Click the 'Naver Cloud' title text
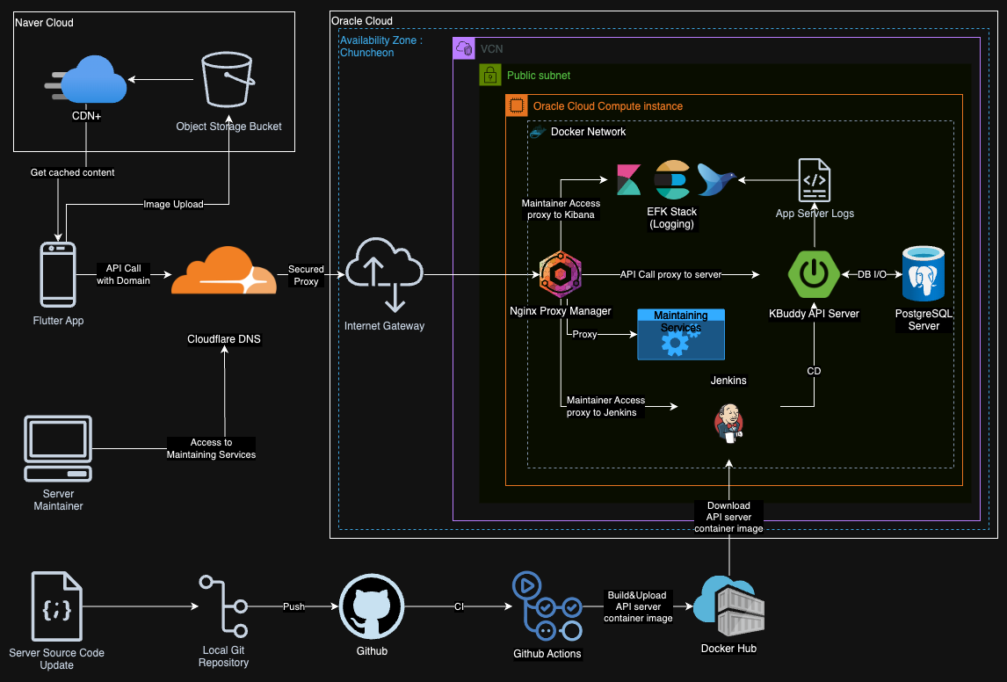This screenshot has width=1007, height=682. tap(44, 23)
